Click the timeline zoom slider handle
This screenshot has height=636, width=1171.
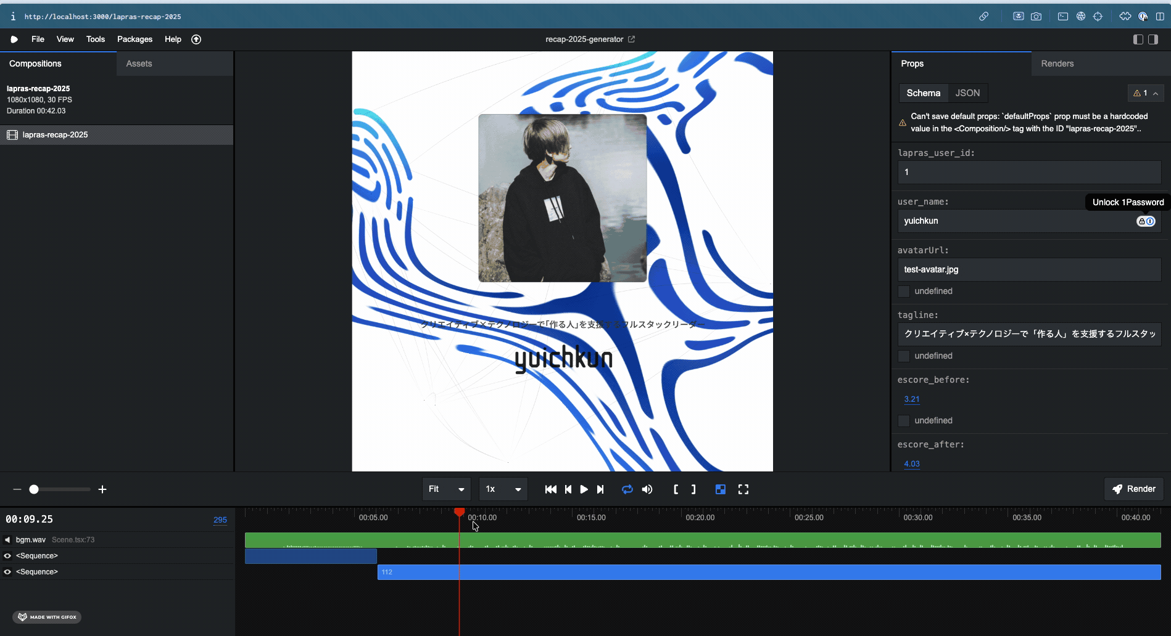[34, 489]
